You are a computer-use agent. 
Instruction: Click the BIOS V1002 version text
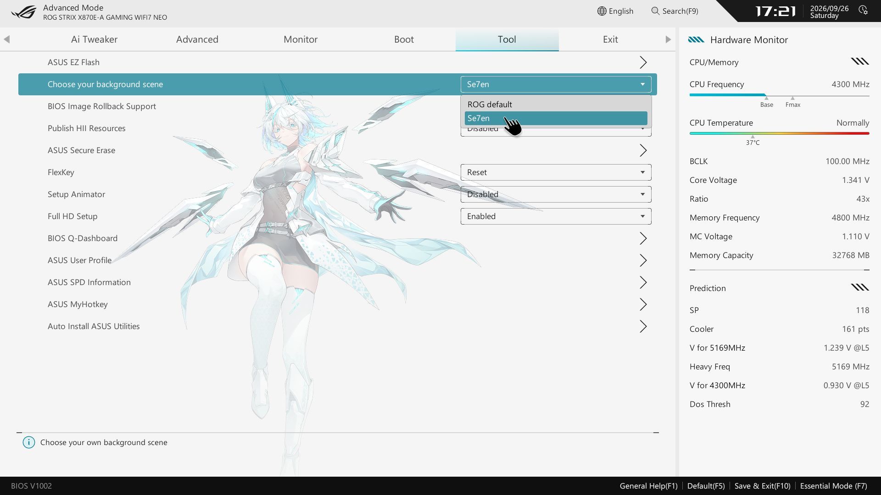pos(31,486)
